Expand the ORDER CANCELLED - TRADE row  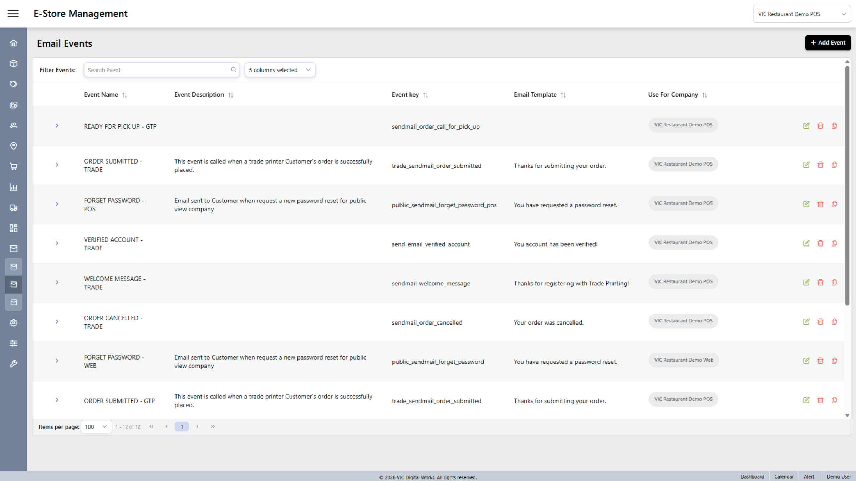[x=57, y=322]
